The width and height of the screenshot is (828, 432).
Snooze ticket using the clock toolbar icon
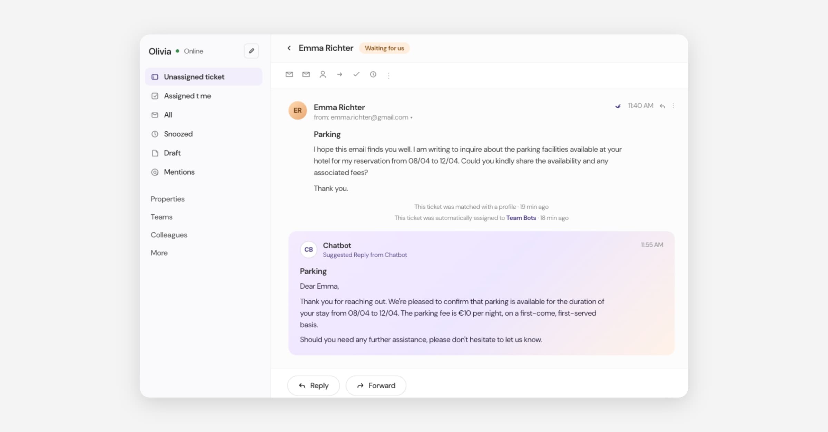373,74
